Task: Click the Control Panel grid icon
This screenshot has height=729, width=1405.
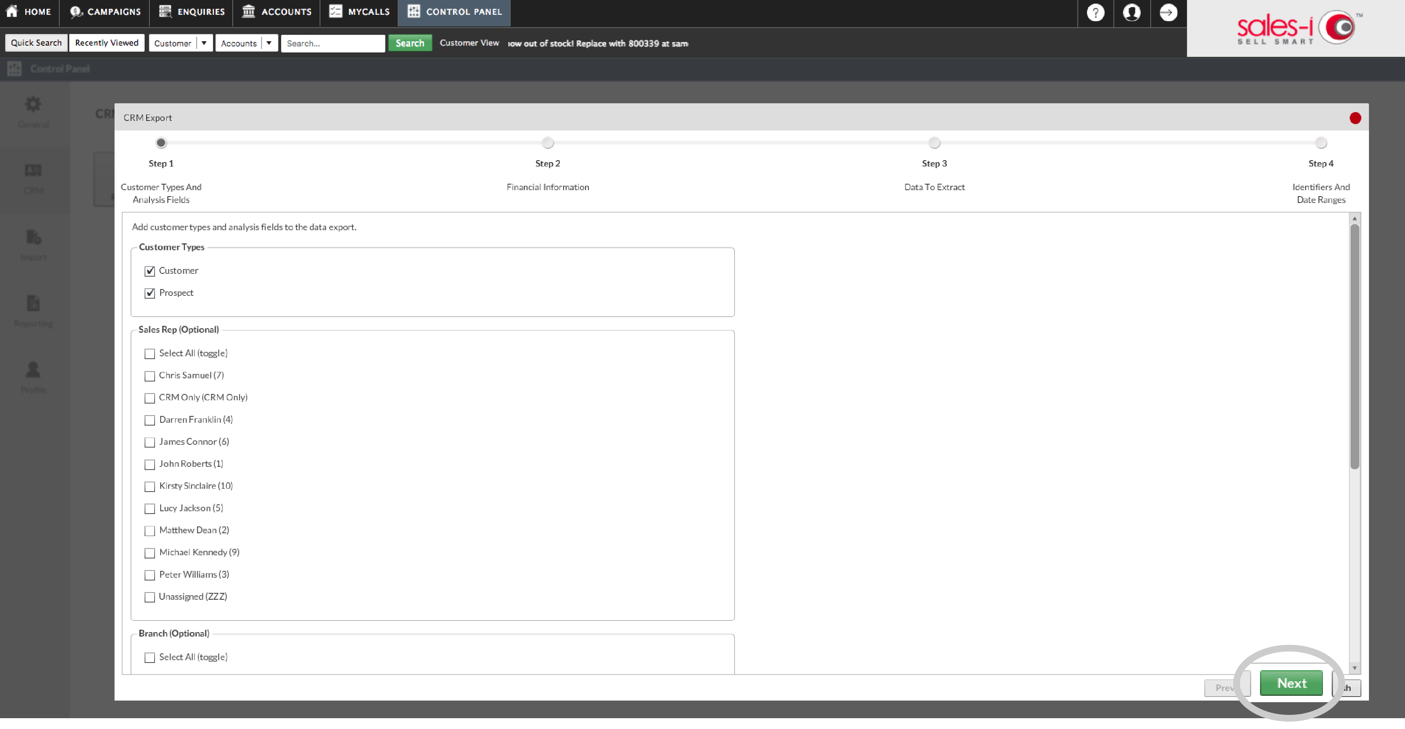Action: point(14,69)
